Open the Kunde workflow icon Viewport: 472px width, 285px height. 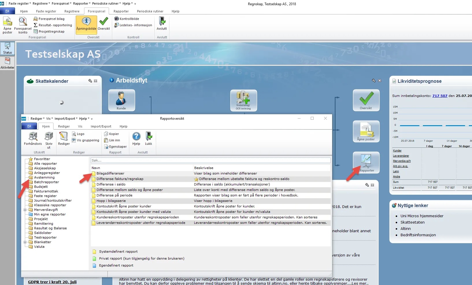pyautogui.click(x=122, y=100)
